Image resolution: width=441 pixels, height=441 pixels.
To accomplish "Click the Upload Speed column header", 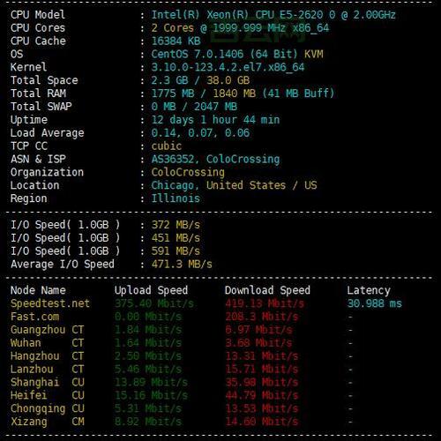I will [x=151, y=290].
